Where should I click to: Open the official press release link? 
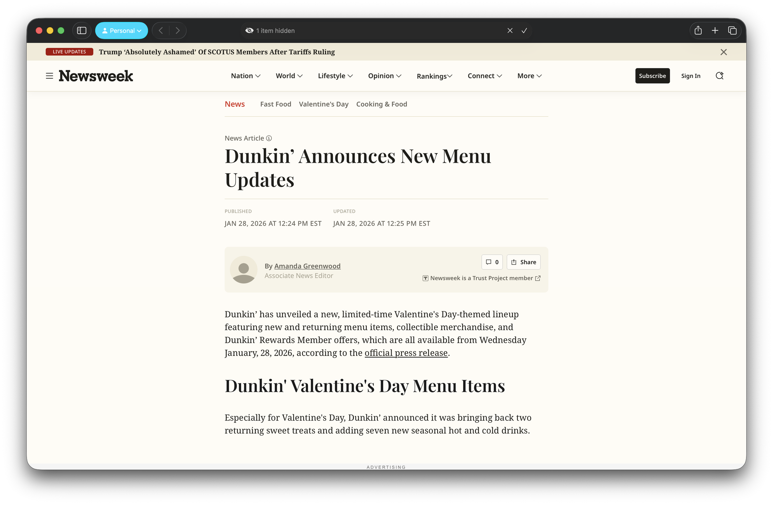pyautogui.click(x=405, y=353)
